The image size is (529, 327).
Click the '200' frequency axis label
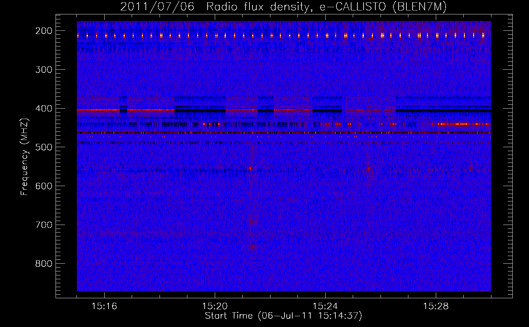(43, 31)
